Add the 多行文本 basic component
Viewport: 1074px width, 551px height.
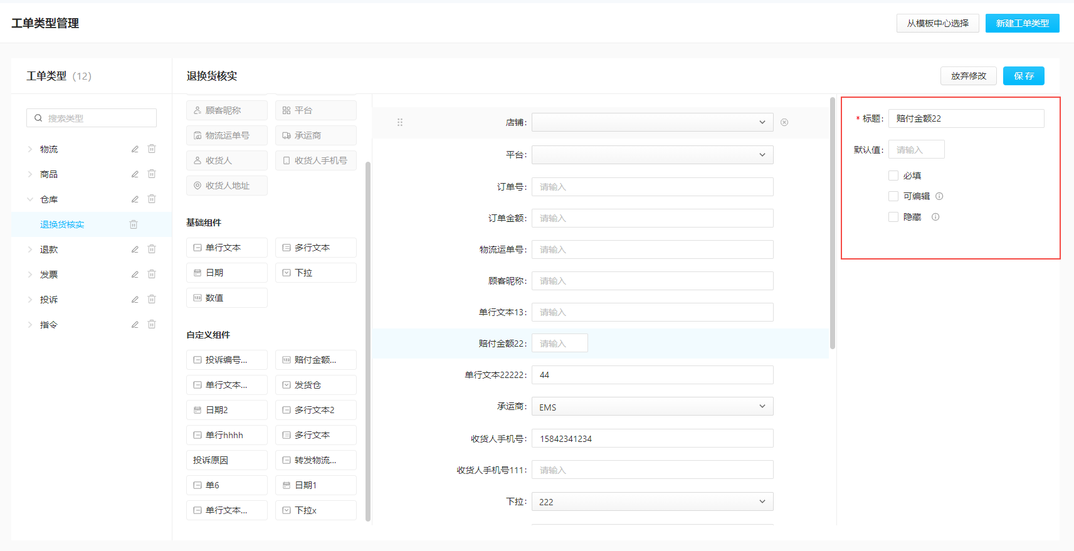(x=316, y=248)
